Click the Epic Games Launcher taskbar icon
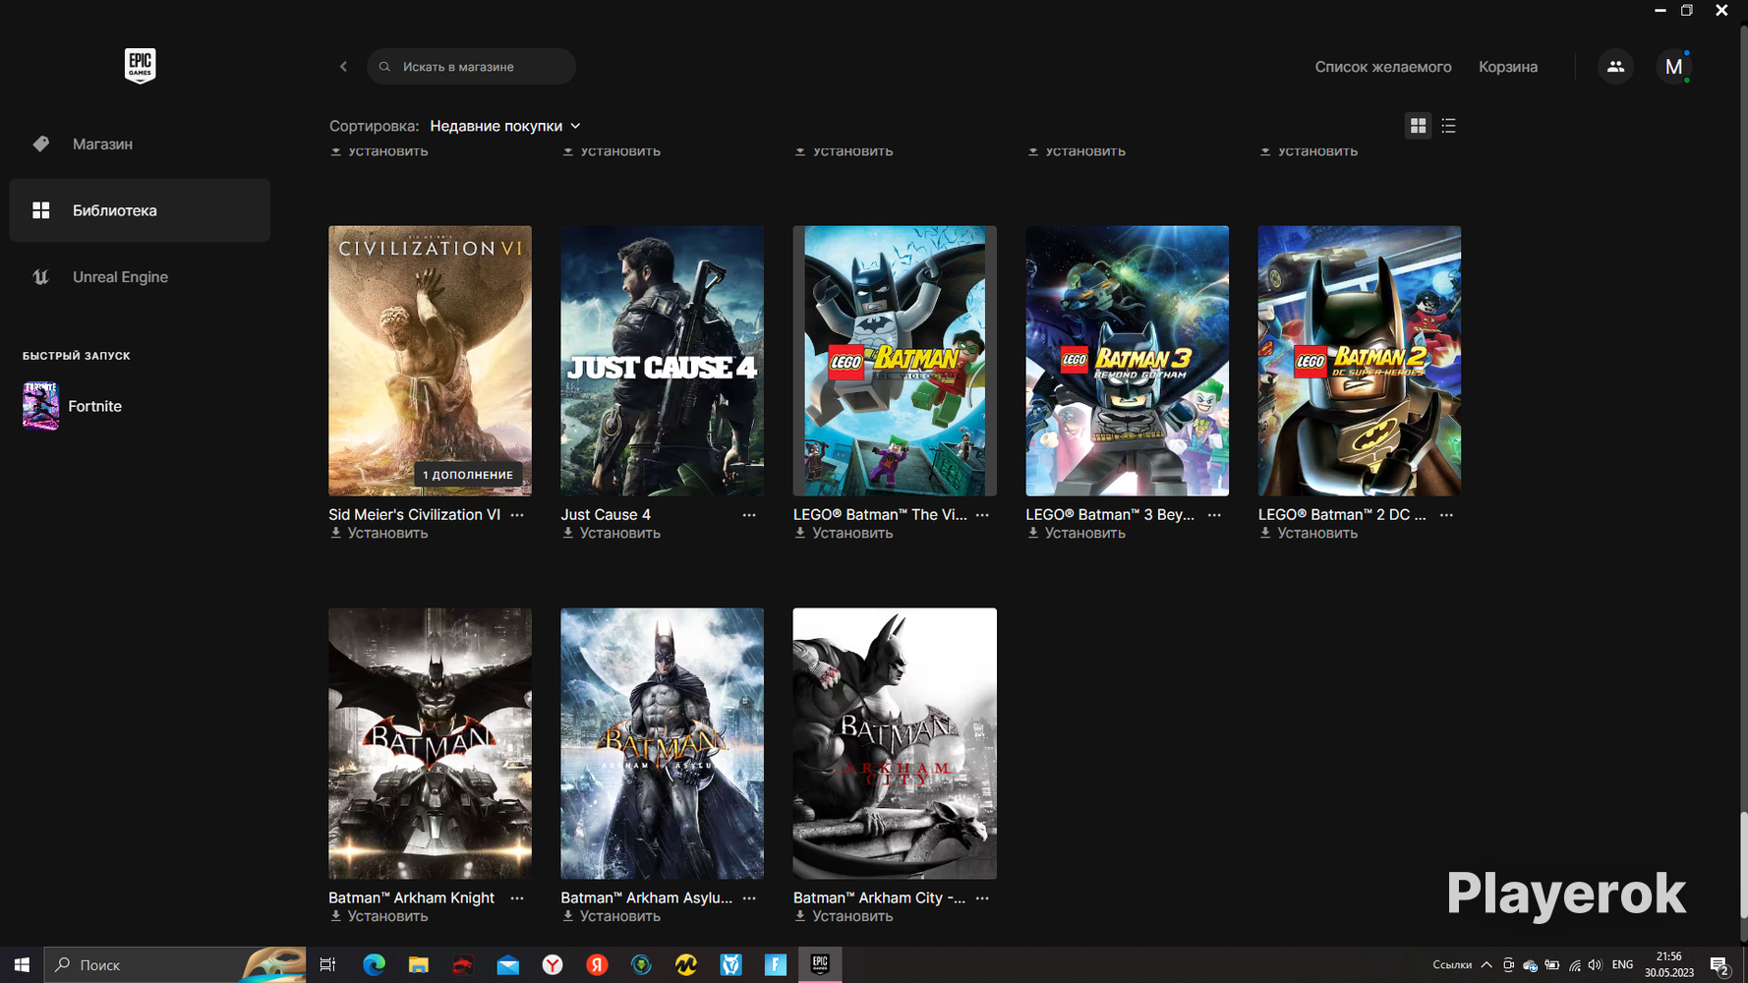1748x983 pixels. click(820, 965)
